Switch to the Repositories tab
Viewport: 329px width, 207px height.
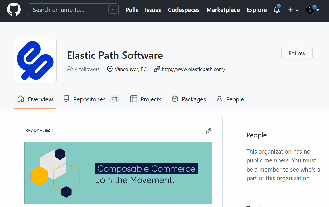point(91,99)
